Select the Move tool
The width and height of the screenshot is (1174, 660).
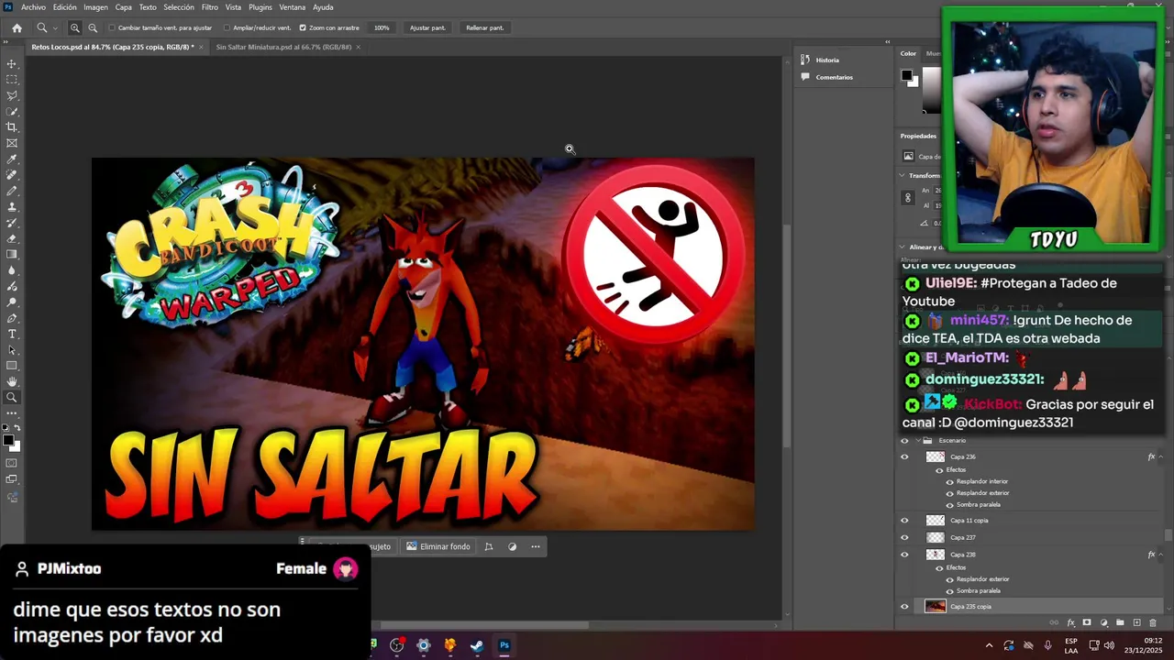12,64
